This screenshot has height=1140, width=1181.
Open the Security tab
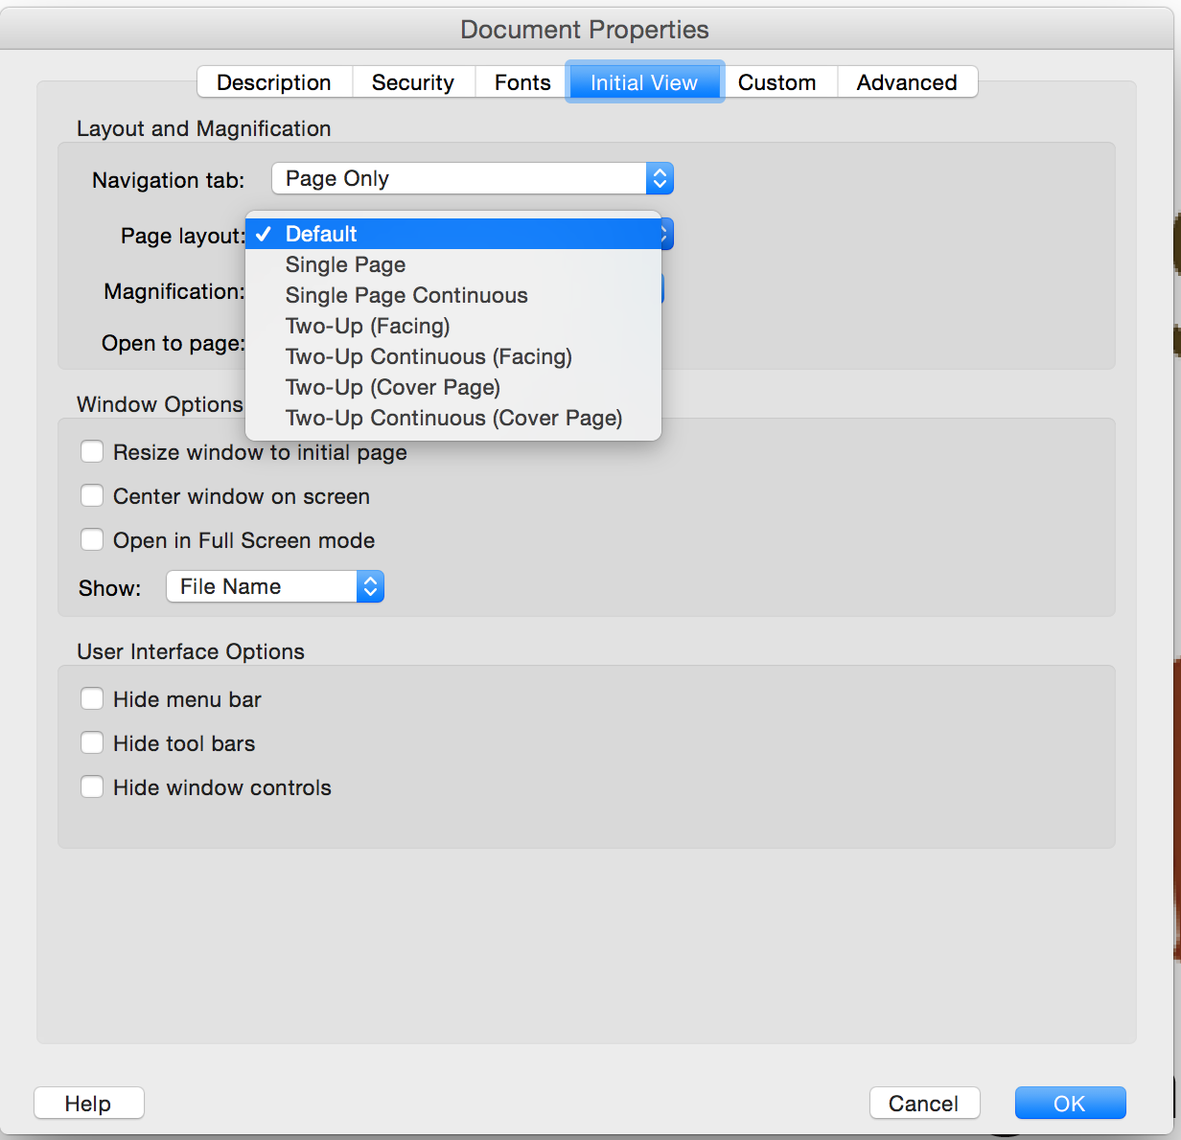click(413, 82)
